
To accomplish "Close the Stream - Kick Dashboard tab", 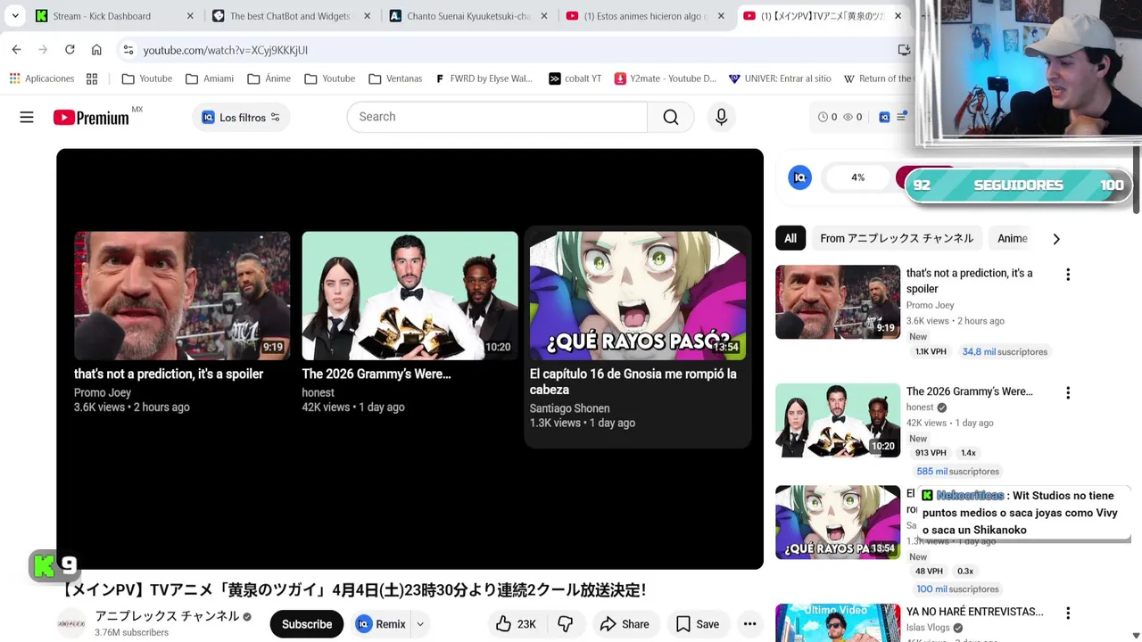I will coord(190,16).
